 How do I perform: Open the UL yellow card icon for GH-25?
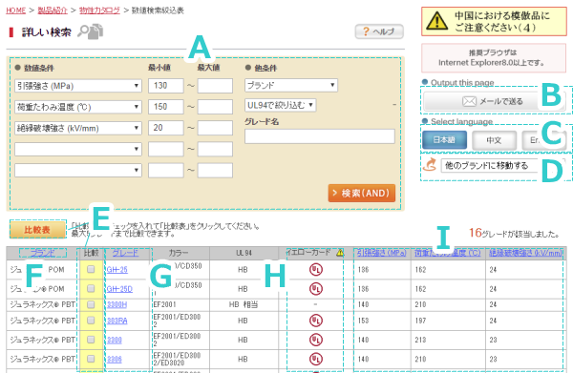click(x=316, y=270)
